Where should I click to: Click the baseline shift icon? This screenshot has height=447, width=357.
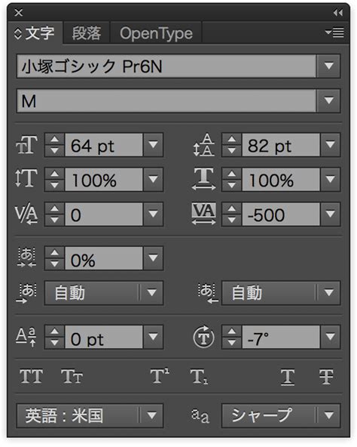click(26, 337)
